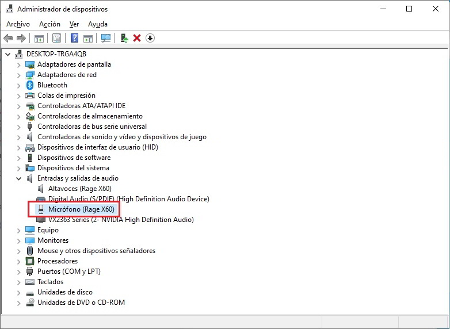Click the black down-arrow disable device icon

pos(150,38)
